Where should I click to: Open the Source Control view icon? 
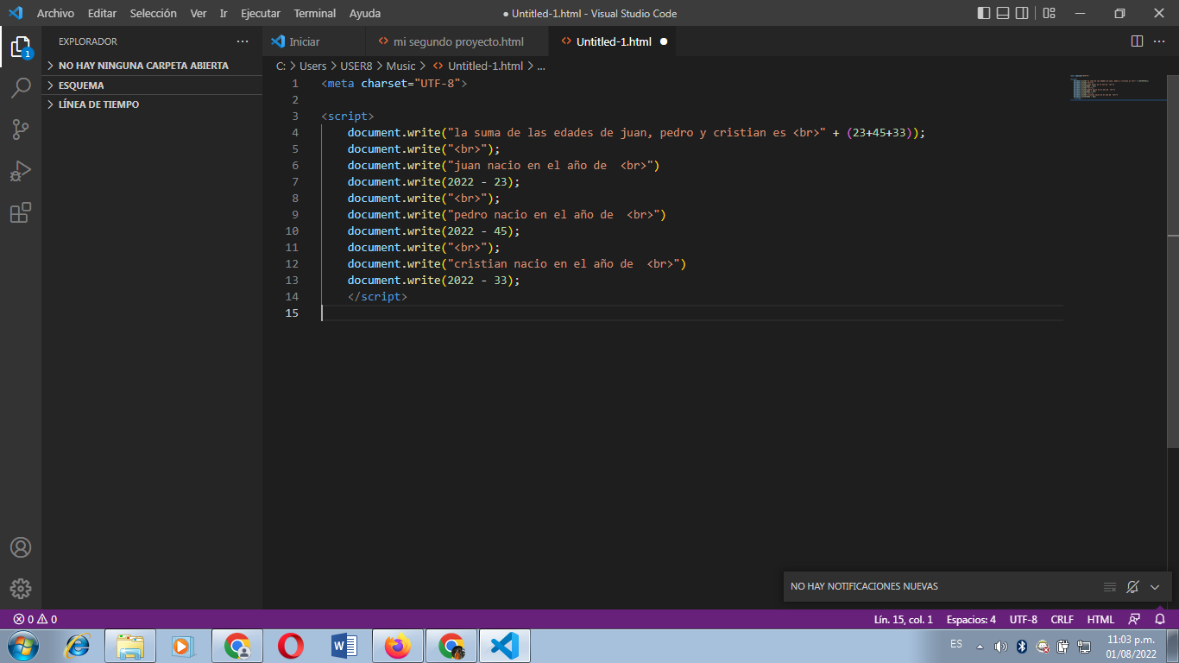pos(21,129)
